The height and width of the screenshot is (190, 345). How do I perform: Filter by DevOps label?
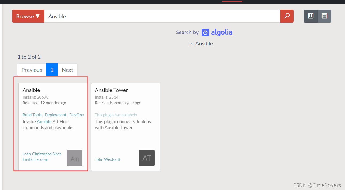[77, 115]
